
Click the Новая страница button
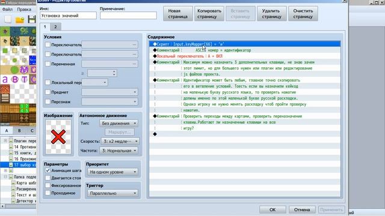(178, 14)
